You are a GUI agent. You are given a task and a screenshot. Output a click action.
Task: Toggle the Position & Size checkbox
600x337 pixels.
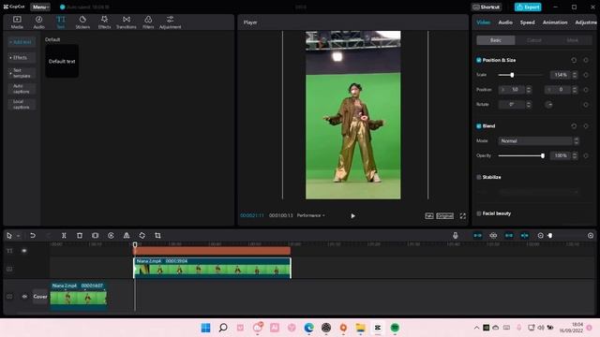(x=479, y=60)
